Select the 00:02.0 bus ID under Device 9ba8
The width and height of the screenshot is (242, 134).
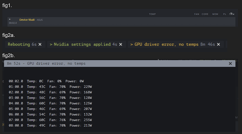pos(13,23)
